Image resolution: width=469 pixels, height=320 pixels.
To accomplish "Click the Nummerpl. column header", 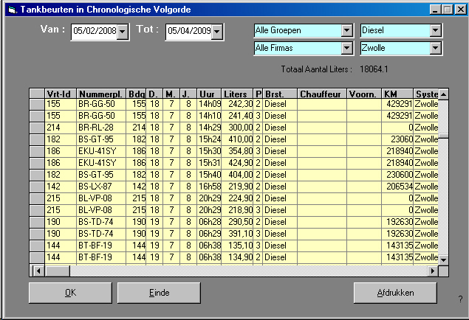I will (x=101, y=94).
